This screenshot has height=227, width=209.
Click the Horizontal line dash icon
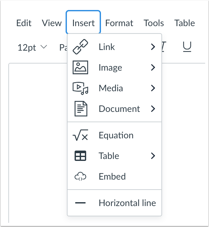click(80, 203)
